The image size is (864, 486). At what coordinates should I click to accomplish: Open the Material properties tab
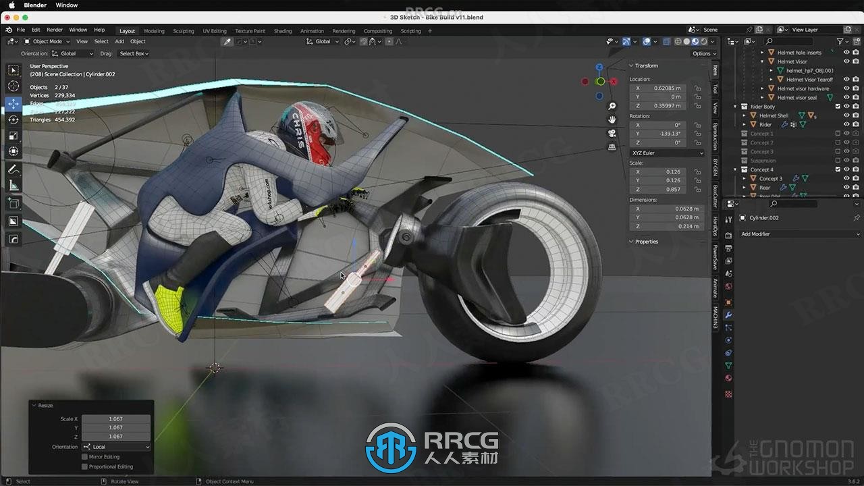[x=728, y=378]
